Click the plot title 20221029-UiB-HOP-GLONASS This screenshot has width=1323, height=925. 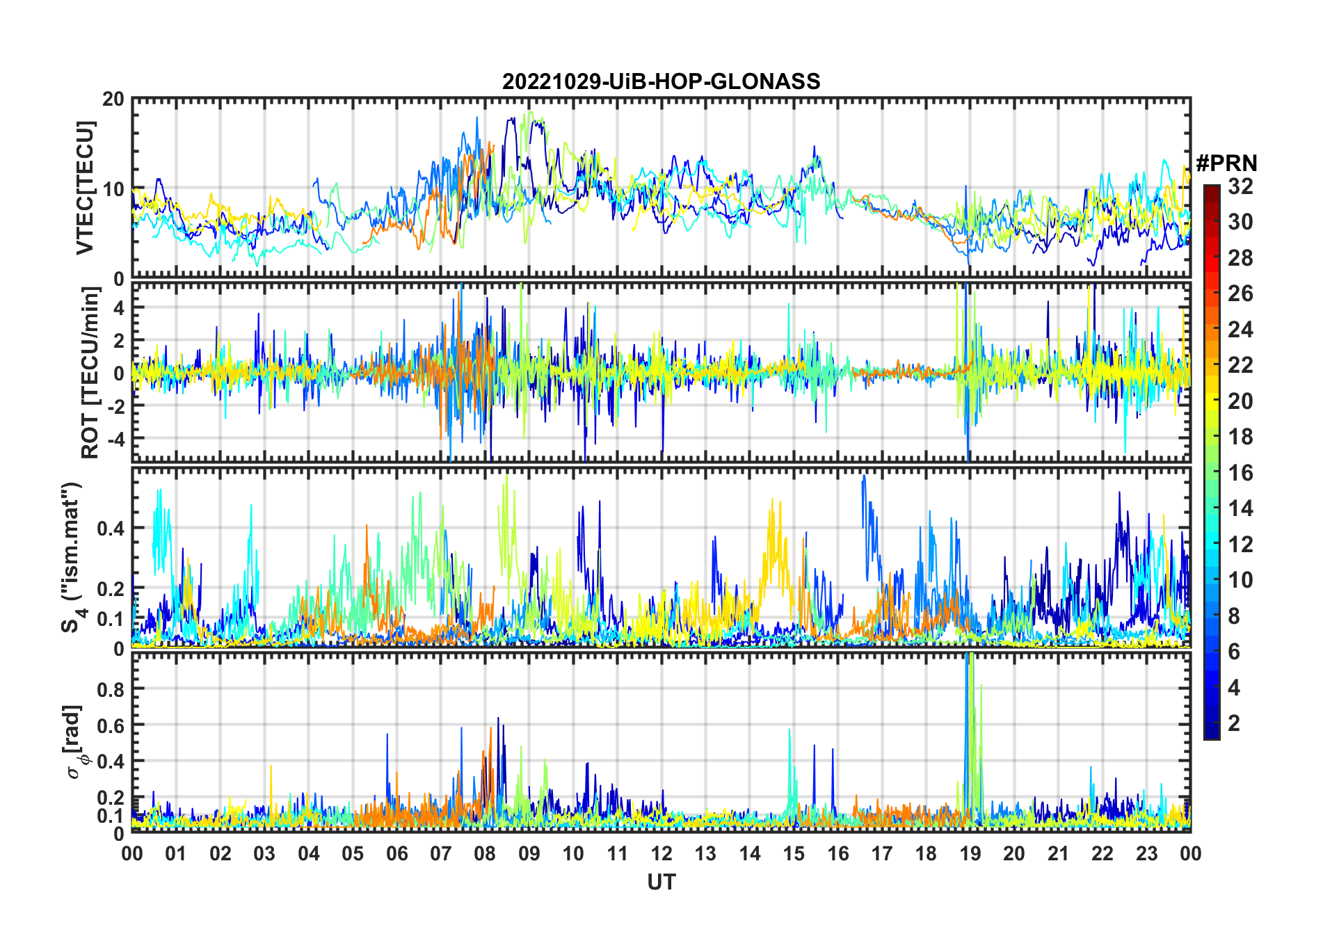coord(661,81)
